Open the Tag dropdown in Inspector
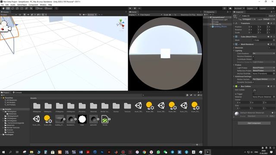Screen dimensions: 276x155 [x=249, y=19]
